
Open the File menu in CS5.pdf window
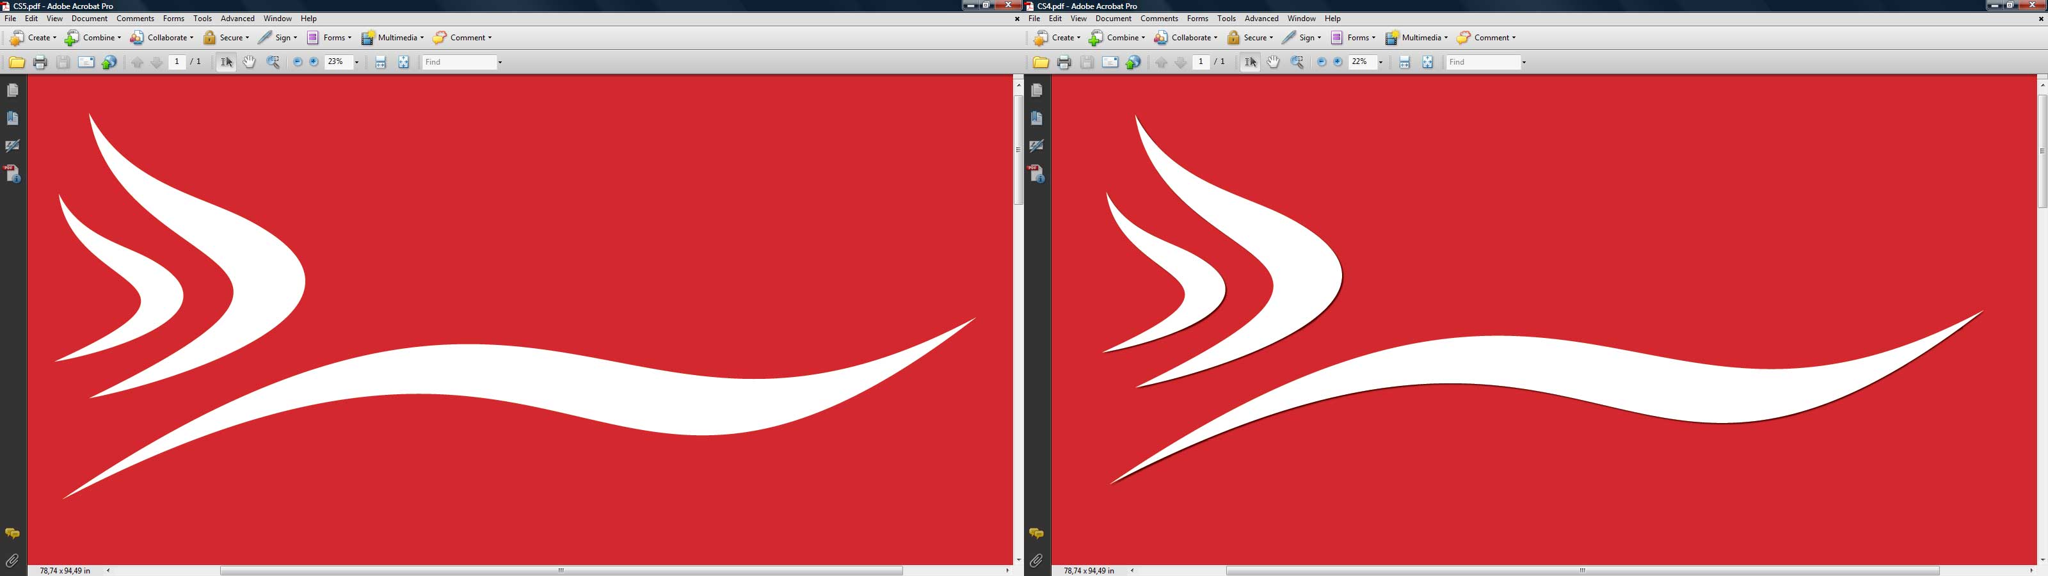click(10, 19)
